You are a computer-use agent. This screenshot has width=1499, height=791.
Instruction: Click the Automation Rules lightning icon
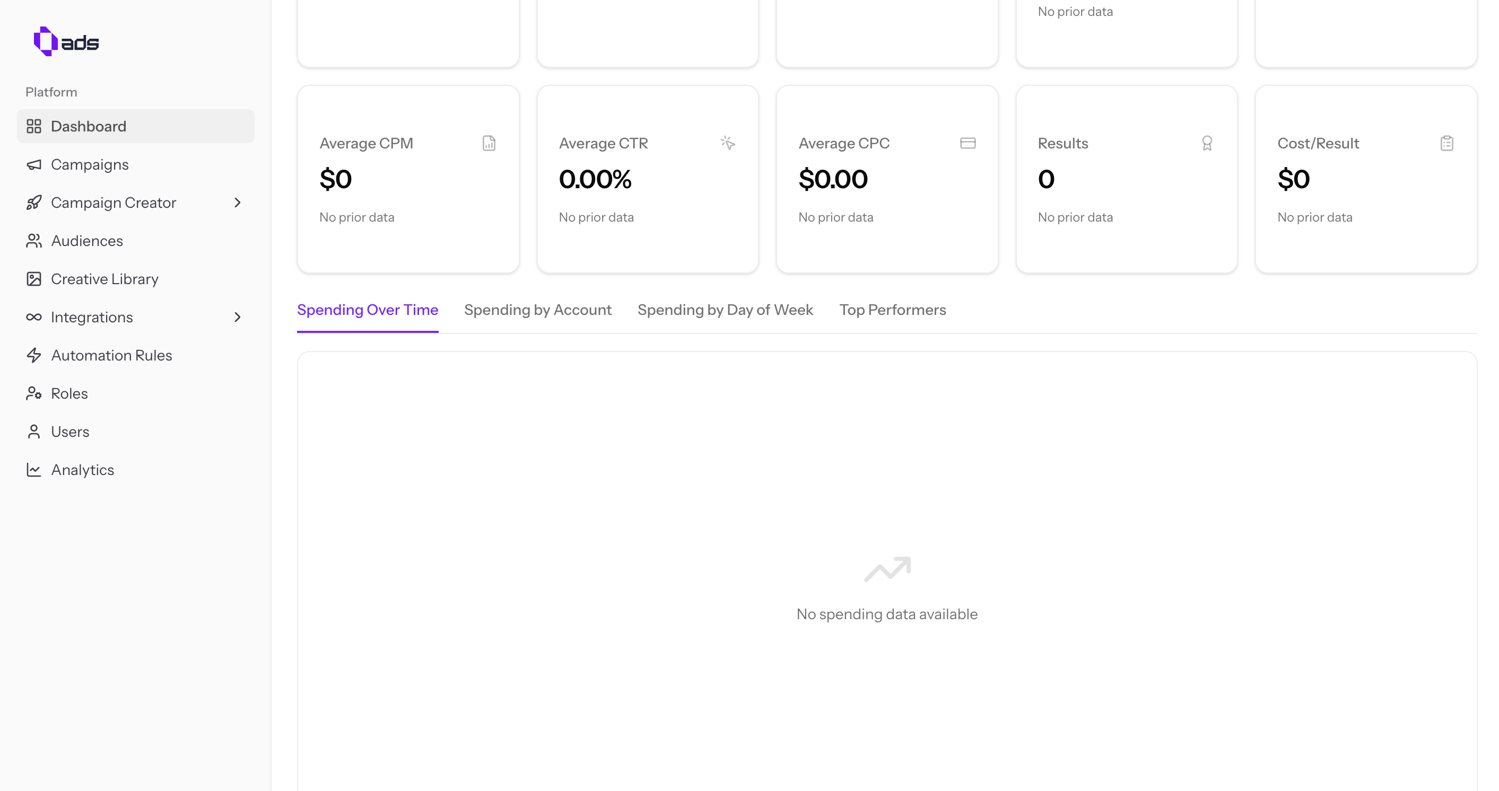coord(34,355)
